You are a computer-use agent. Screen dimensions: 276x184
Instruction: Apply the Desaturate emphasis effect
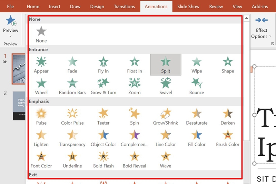click(x=197, y=117)
